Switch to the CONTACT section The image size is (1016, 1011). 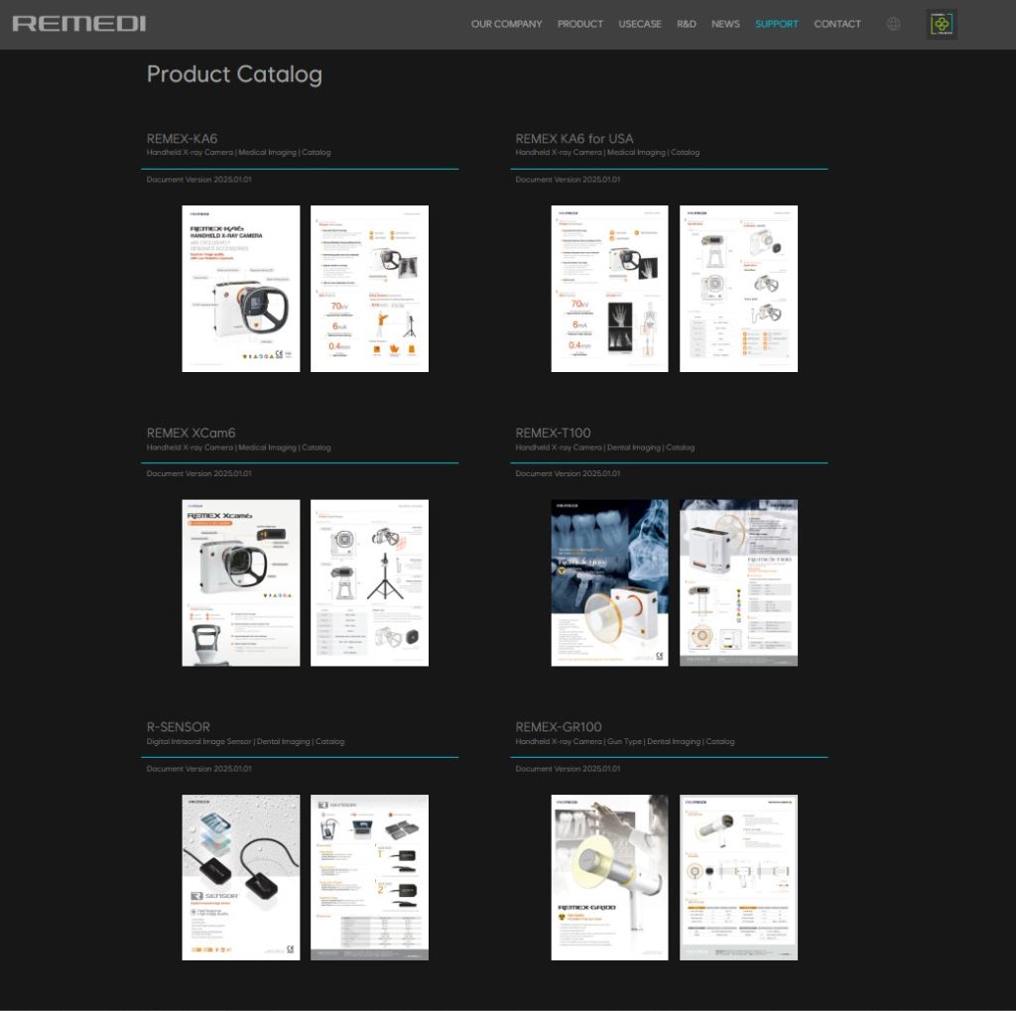(x=837, y=24)
